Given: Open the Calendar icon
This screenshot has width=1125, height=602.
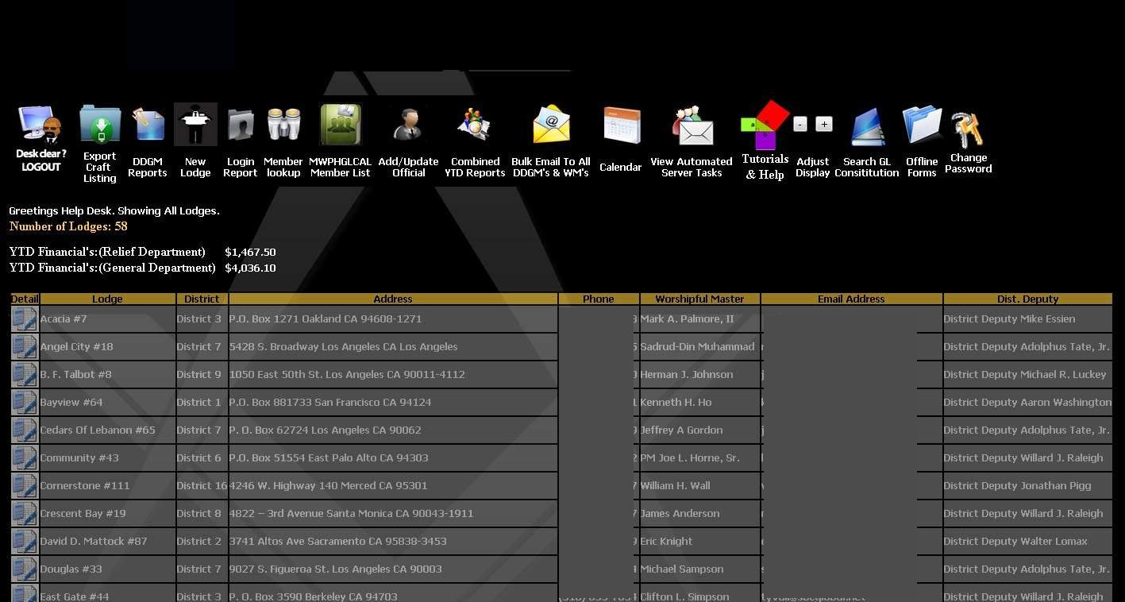Looking at the screenshot, I should click(621, 125).
